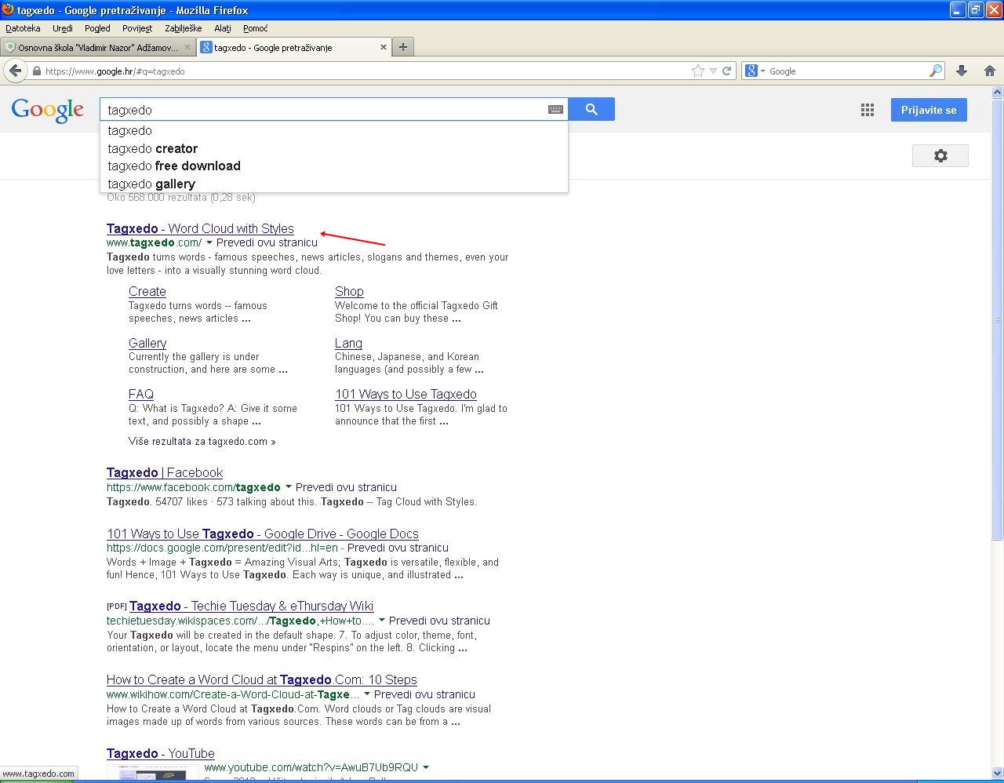Close the Osnovna škola Vladimir Nazor tab
The image size is (1004, 783).
187,47
